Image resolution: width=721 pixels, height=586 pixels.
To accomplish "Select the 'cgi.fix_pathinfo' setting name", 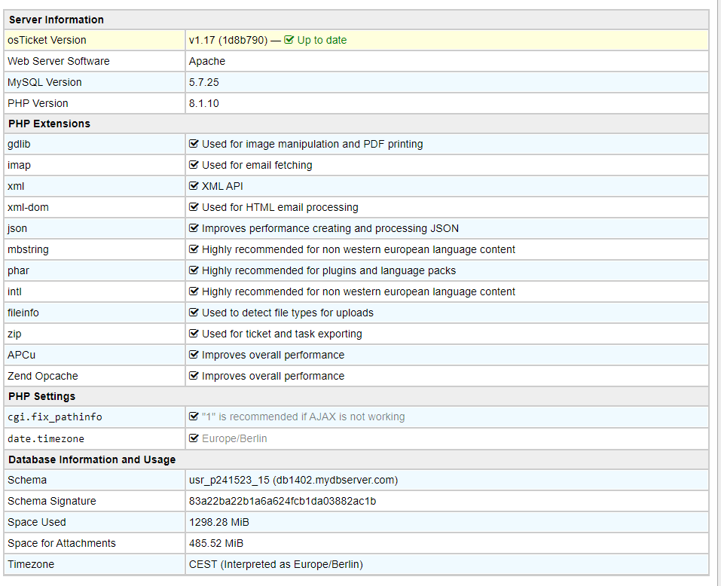I will coord(55,417).
